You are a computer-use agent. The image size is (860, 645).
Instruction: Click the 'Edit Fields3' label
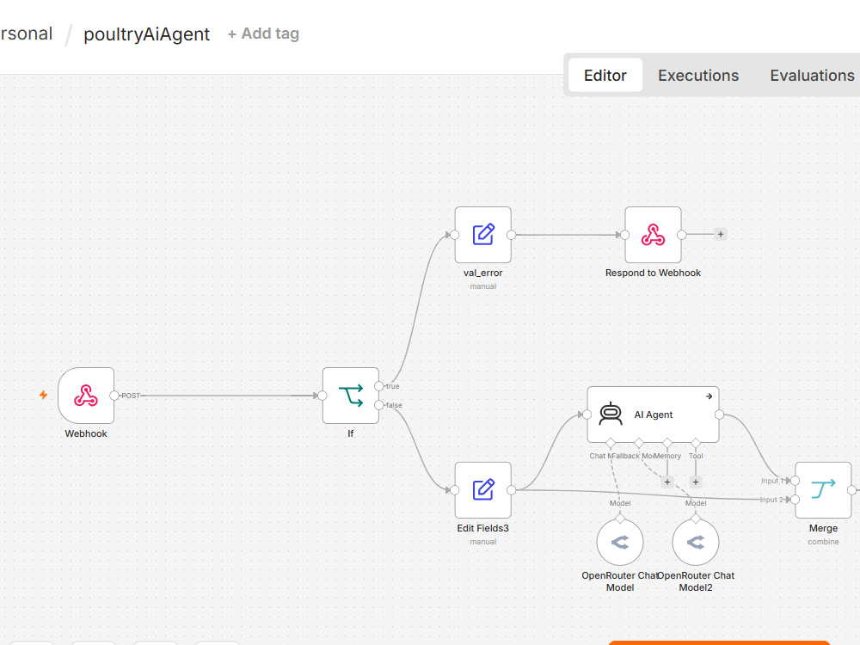tap(483, 528)
